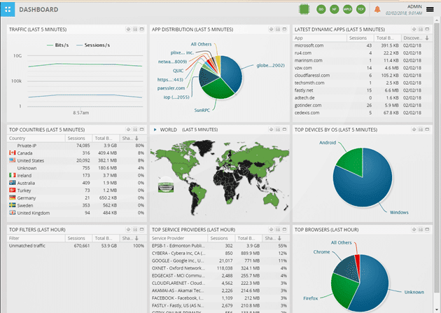
Task: Click the round icon in Latest Dynamic Apps header
Action: pyautogui.click(x=414, y=29)
